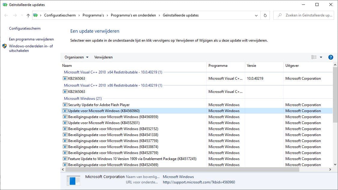Click the Help question mark icon
This screenshot has height=190, width=338.
tap(330, 57)
